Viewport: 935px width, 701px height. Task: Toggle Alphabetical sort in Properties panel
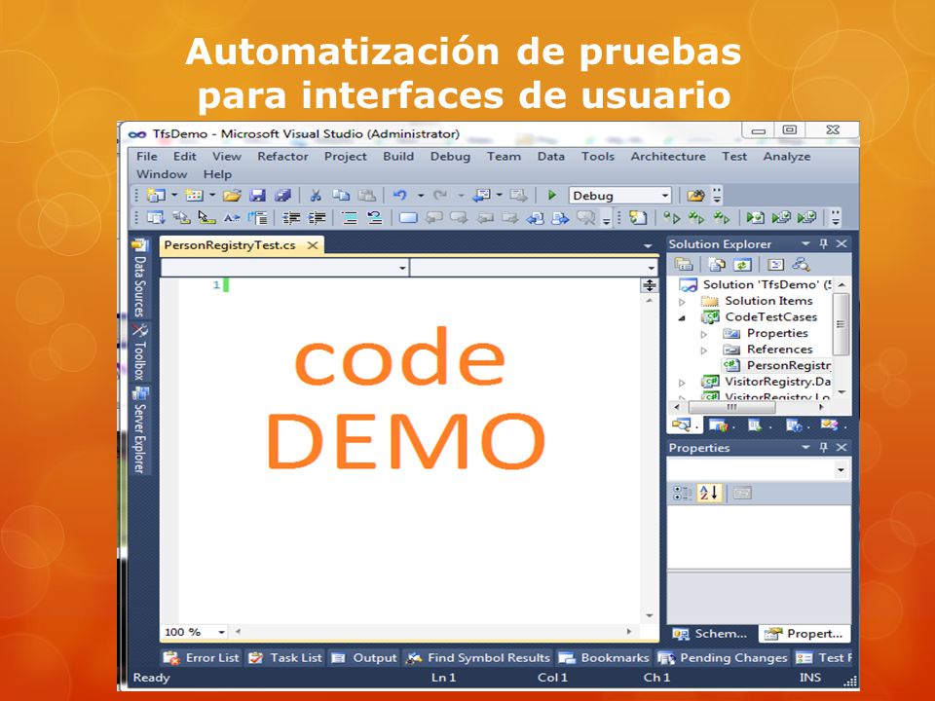click(710, 493)
